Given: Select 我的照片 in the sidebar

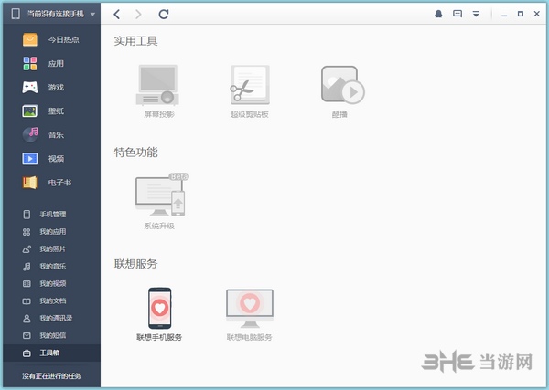Looking at the screenshot, I should point(52,249).
